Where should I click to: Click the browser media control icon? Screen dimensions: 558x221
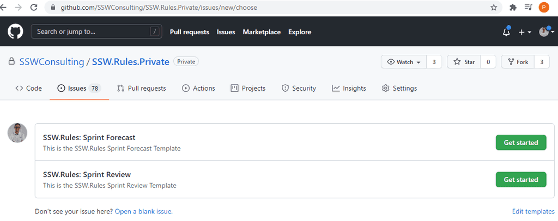(528, 8)
